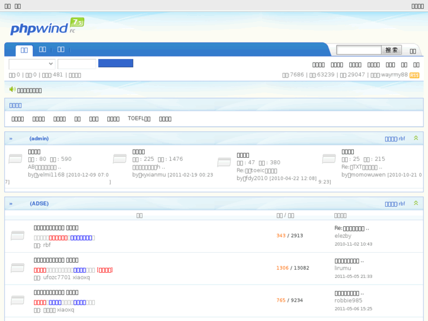Open the Re: TXT latest post link

[361, 167]
